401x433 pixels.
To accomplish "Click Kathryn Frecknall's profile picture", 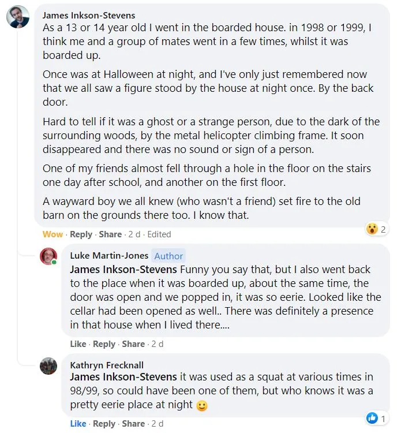I will [x=48, y=366].
